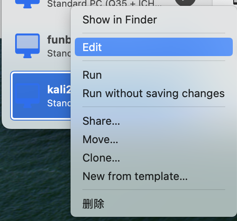
Task: Click the funb virtual machine monitor icon
Action: click(x=27, y=46)
